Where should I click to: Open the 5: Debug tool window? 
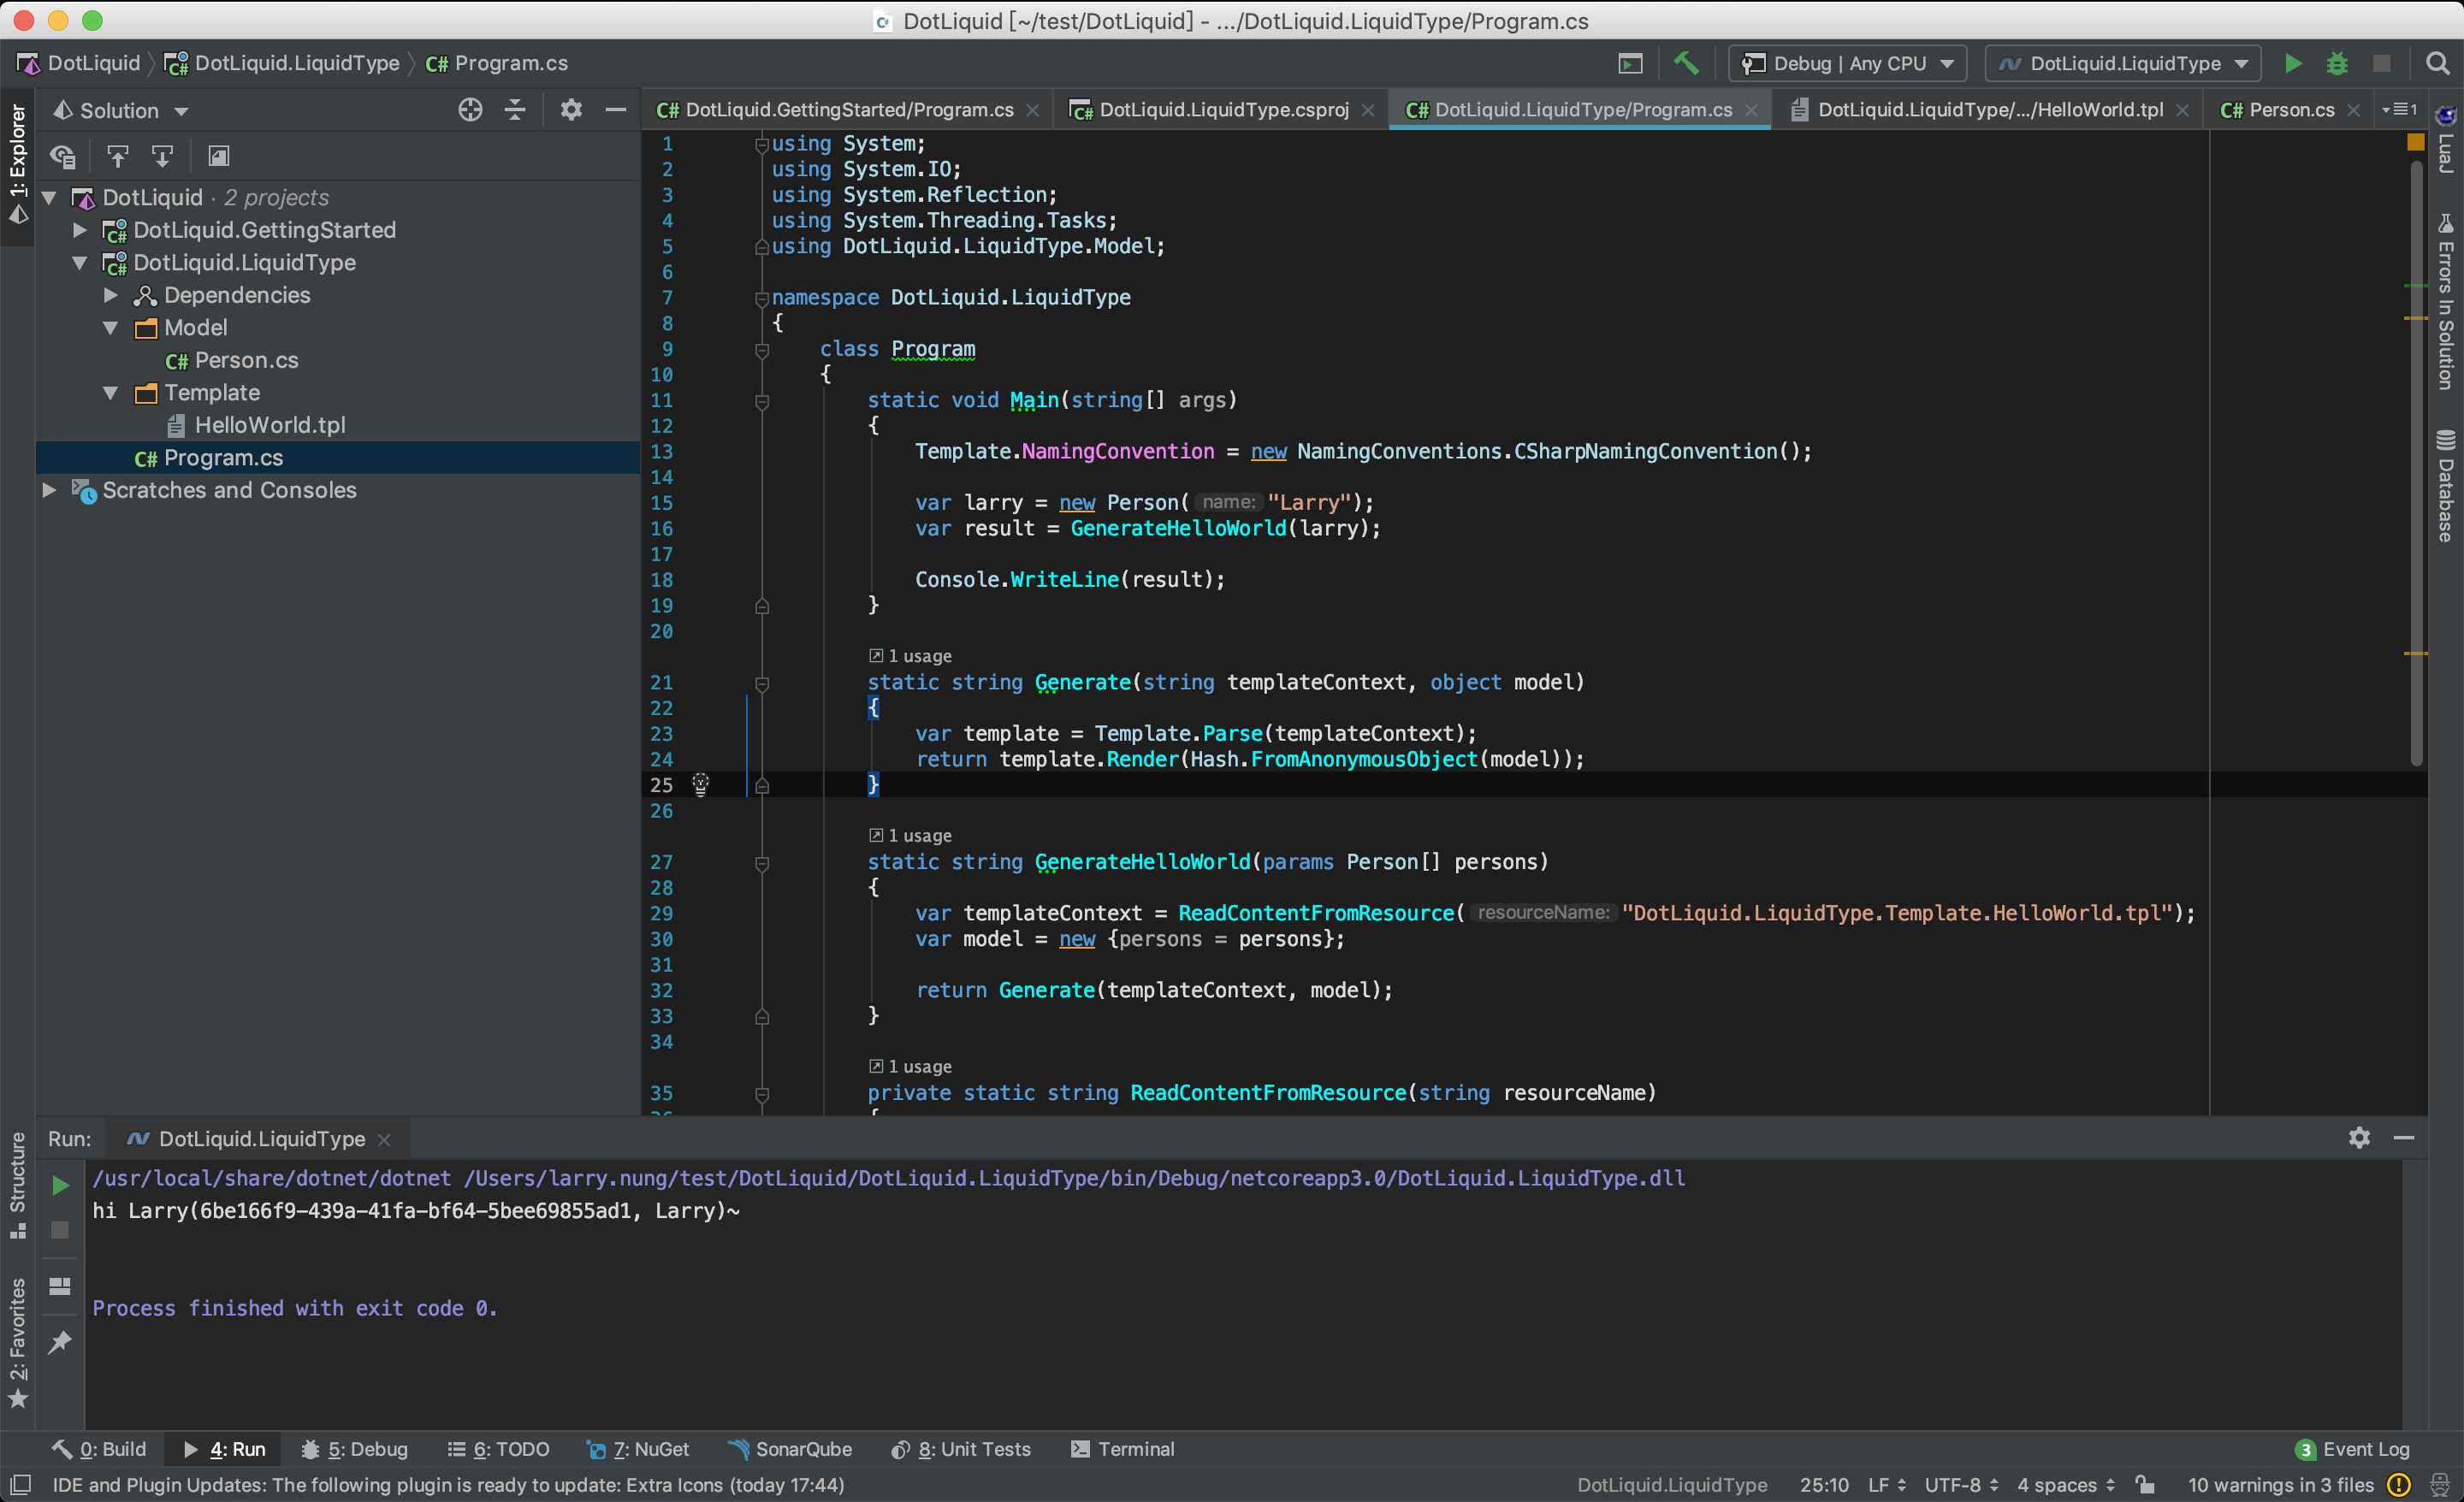click(x=355, y=1449)
